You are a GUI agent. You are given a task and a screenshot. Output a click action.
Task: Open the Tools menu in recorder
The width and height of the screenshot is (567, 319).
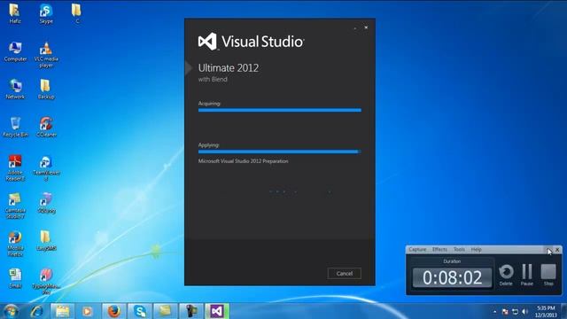(x=459, y=250)
